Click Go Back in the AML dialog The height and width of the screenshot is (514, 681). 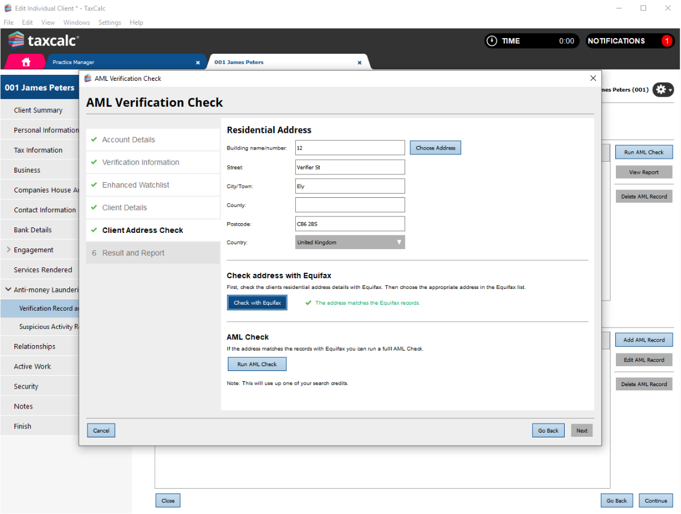click(548, 431)
